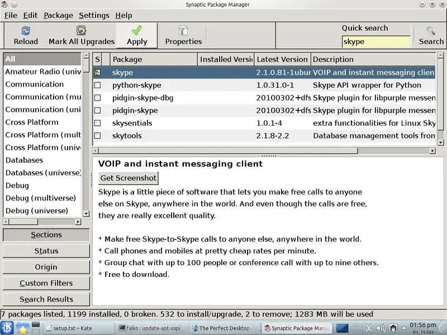
Task: Click the category list scroll right arrow
Action: pyautogui.click(x=78, y=222)
